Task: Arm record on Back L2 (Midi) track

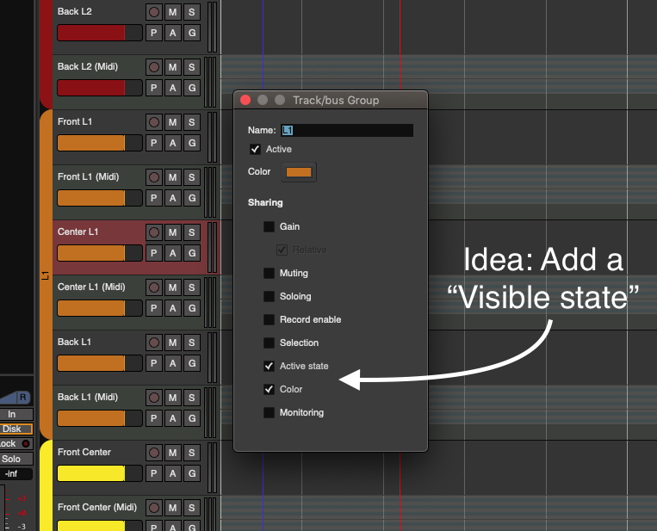Action: (154, 67)
